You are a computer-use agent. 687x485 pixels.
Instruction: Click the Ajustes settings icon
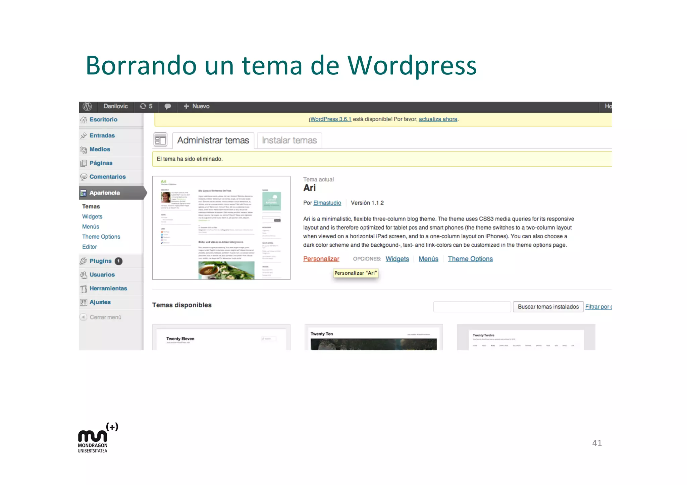(x=84, y=302)
